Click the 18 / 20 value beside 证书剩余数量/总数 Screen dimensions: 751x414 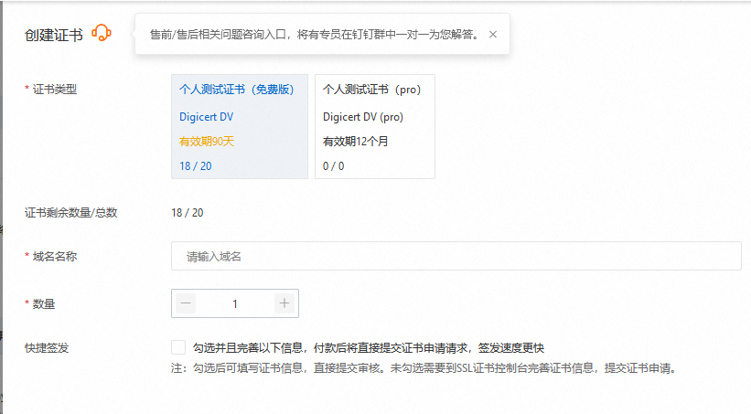tap(187, 213)
